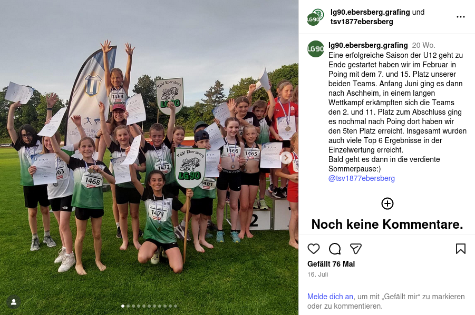Select the second carousel dot indicator

(128, 306)
